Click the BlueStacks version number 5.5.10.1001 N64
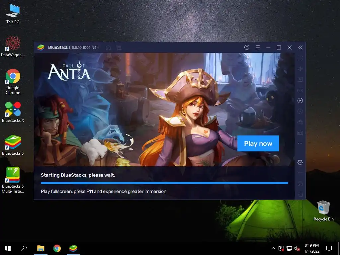 (x=85, y=47)
